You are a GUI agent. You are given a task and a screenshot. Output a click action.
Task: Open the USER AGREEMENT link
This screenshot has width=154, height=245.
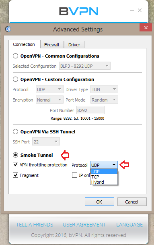point(84,225)
